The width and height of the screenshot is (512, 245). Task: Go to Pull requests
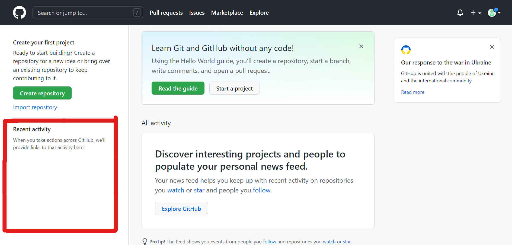[166, 13]
